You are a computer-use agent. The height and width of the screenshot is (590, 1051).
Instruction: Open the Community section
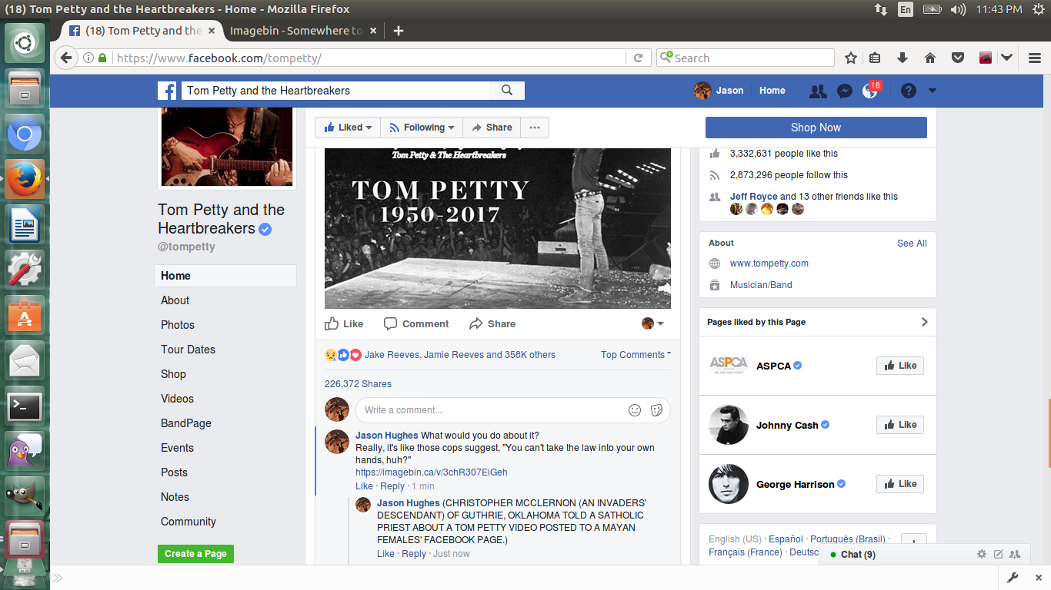coord(189,522)
